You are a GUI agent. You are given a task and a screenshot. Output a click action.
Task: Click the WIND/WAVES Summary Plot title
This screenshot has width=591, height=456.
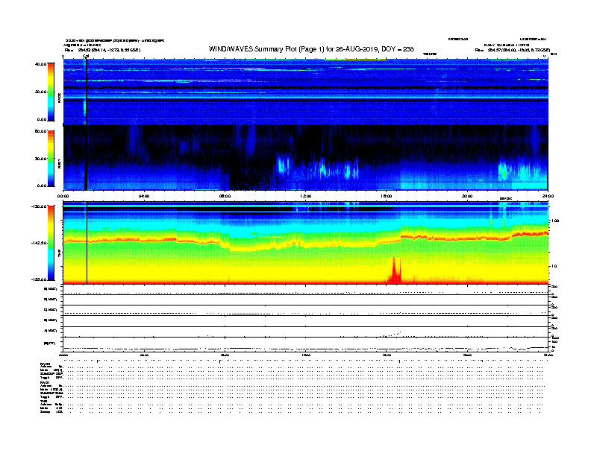coord(311,49)
